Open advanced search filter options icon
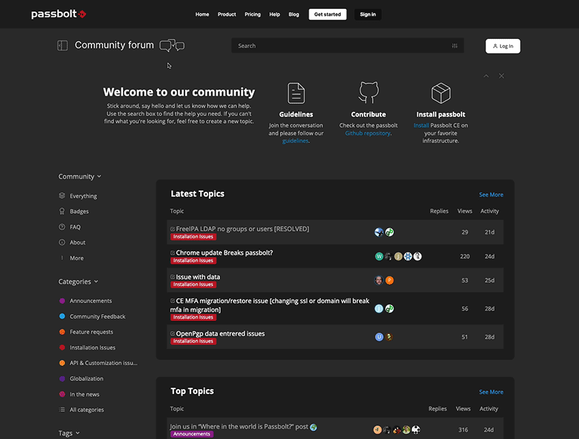 point(455,46)
